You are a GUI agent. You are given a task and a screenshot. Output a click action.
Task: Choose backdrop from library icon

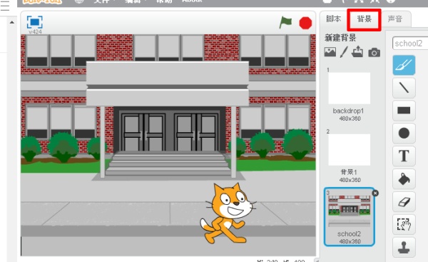pyautogui.click(x=330, y=52)
